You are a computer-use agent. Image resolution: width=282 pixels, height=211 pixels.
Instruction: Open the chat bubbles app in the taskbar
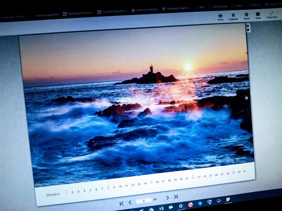(x=219, y=201)
